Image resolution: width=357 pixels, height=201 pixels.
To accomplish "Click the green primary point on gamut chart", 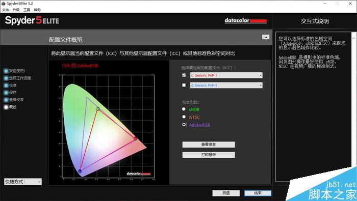I will pyautogui.click(x=98, y=109).
